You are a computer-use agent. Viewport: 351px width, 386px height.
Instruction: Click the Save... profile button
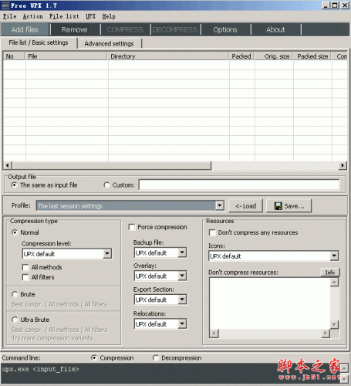tap(289, 206)
